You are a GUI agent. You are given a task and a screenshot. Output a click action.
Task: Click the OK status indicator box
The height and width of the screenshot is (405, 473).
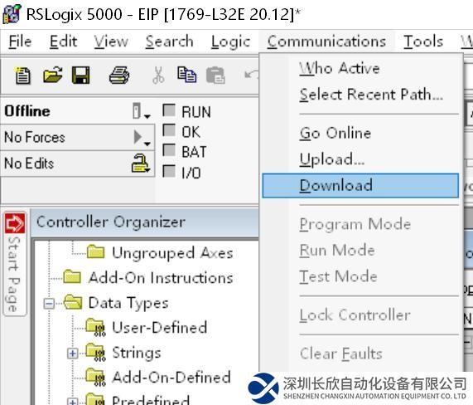click(169, 130)
